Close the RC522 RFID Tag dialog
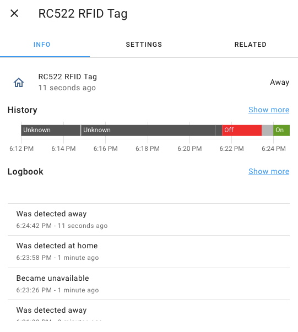This screenshot has width=298, height=332. (14, 14)
